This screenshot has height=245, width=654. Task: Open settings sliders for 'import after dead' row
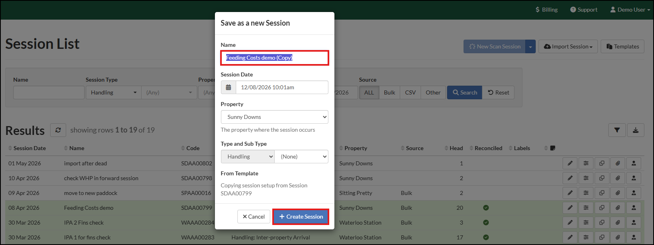click(586, 163)
